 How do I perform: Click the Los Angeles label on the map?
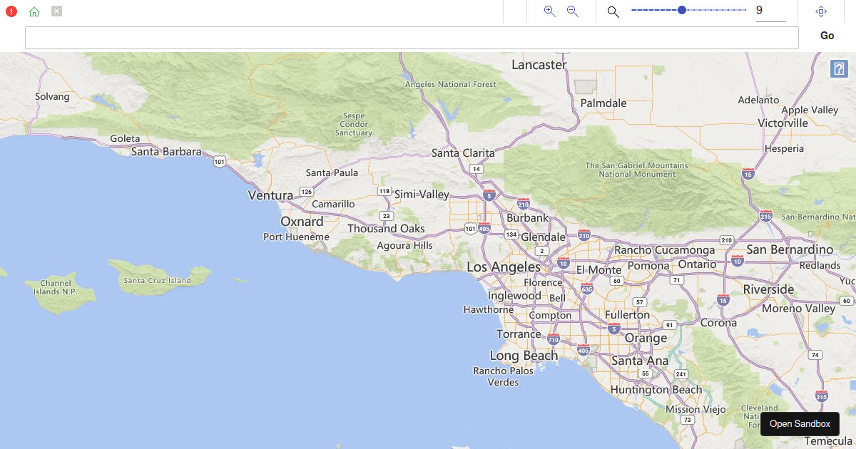504,267
